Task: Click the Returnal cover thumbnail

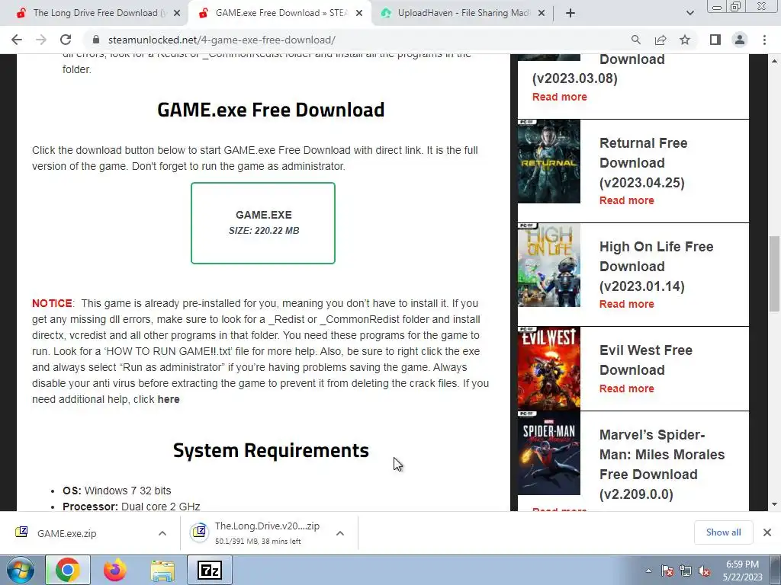Action: point(549,161)
